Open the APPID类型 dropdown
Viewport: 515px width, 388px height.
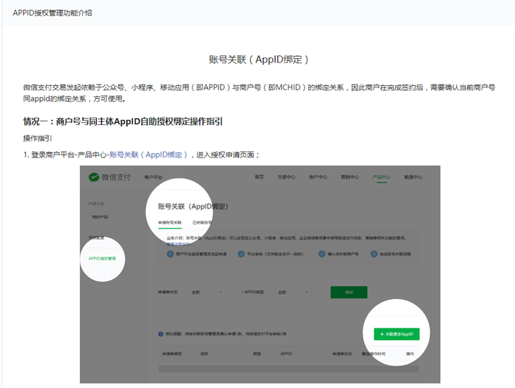(293, 292)
